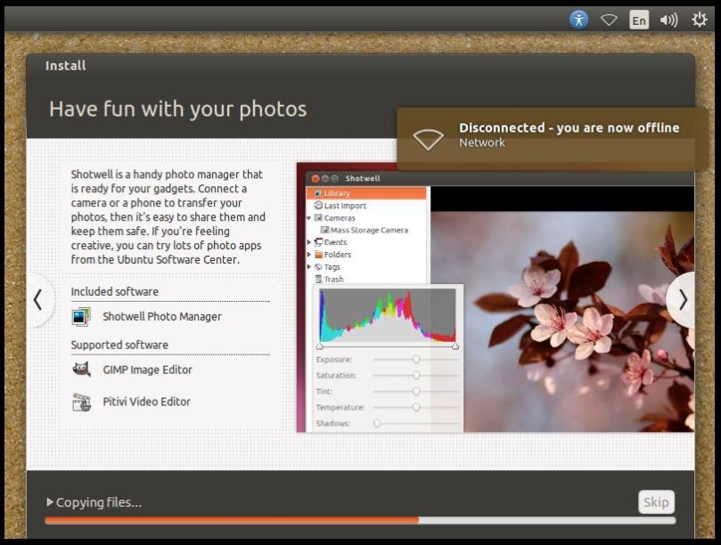
Task: Click the Pitivi Video Editor icon
Action: (80, 401)
